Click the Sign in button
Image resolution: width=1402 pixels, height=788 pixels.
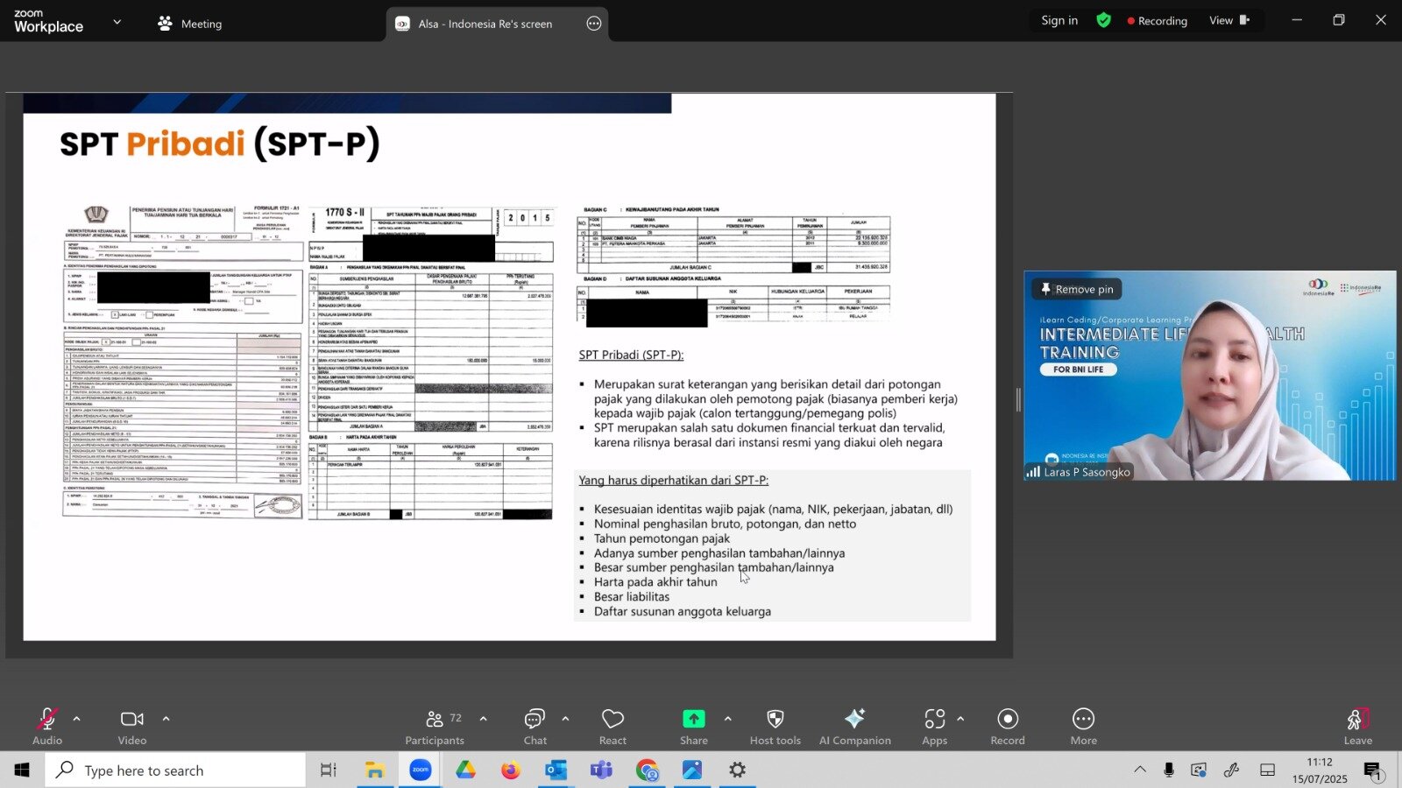coord(1059,20)
